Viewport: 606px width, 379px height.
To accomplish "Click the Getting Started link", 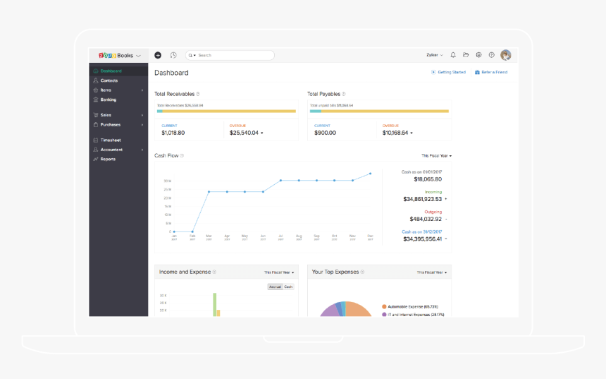I will pyautogui.click(x=452, y=72).
